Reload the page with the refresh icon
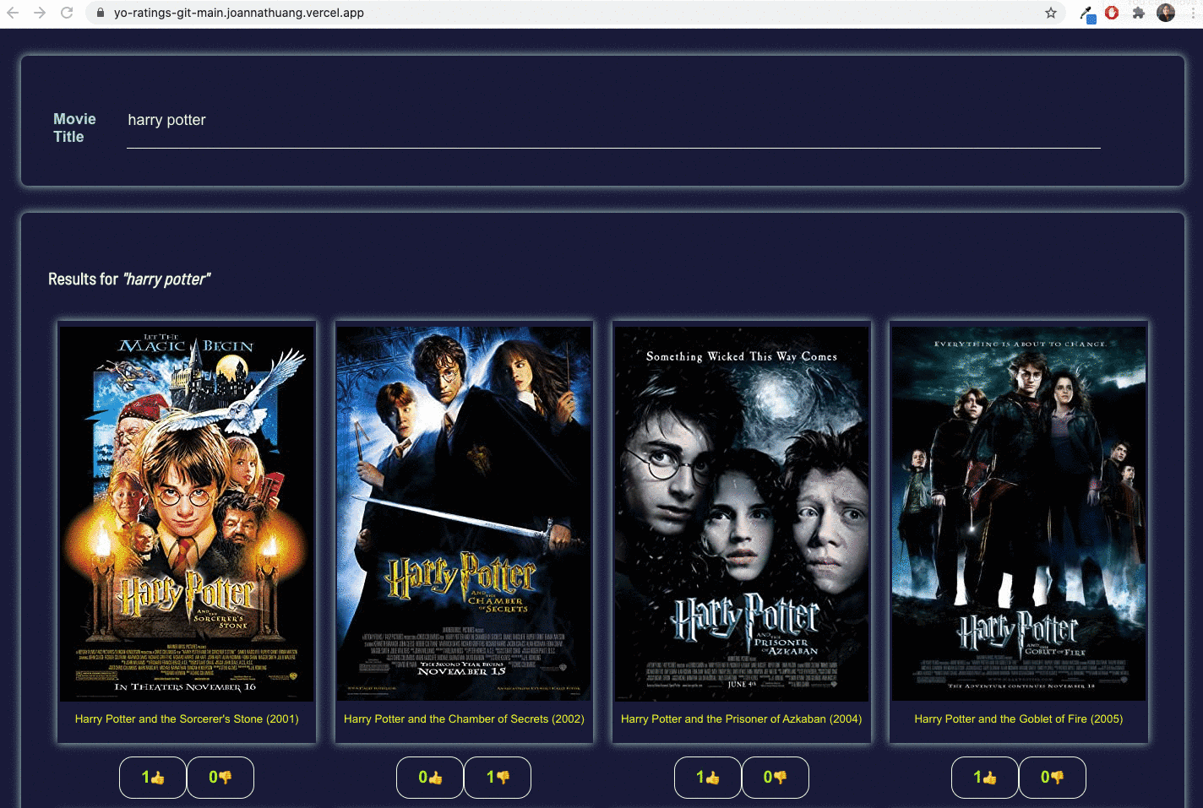1203x808 pixels. point(67,13)
